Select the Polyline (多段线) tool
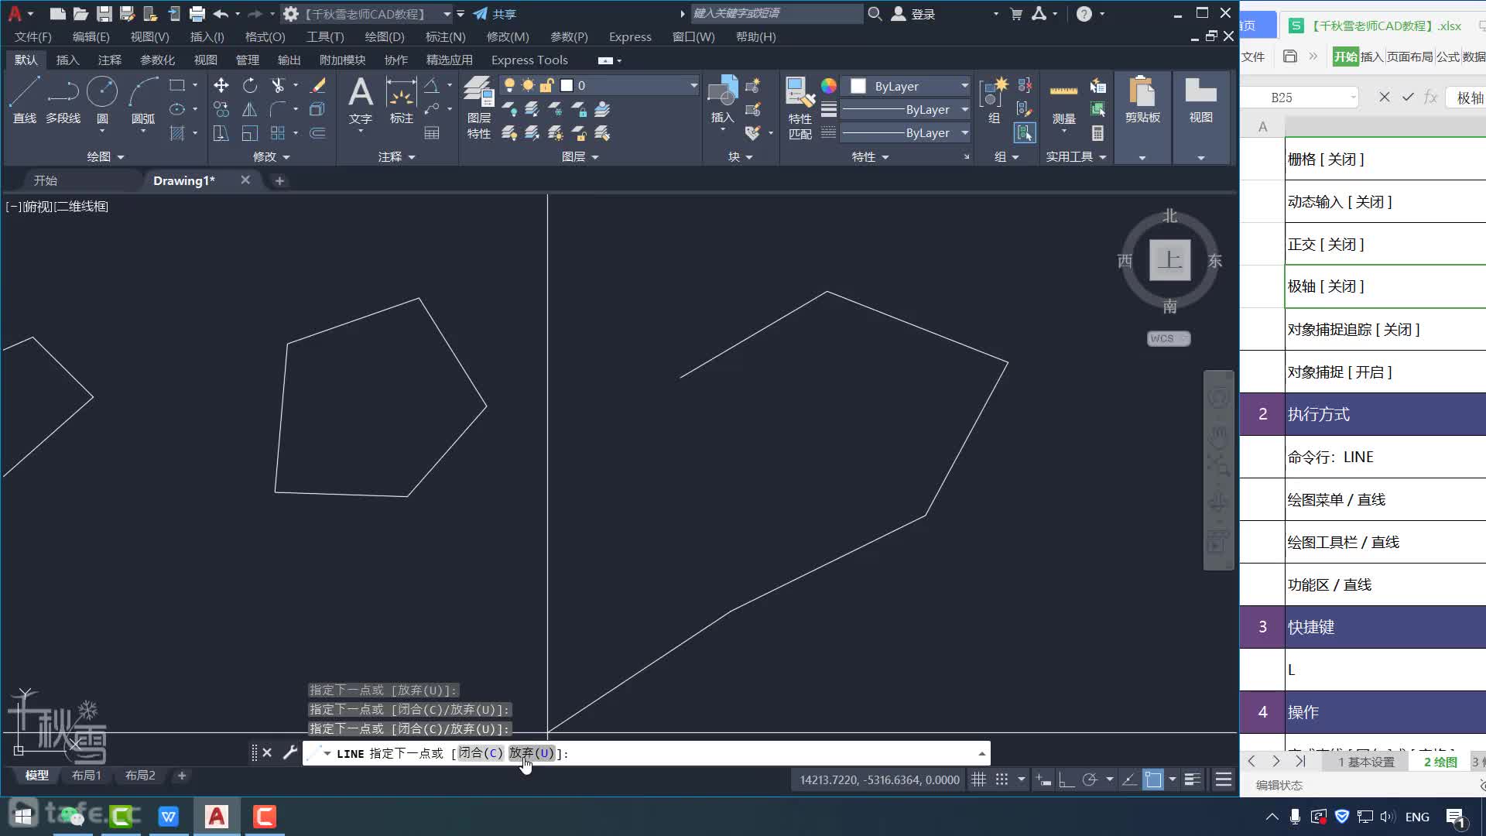The image size is (1486, 836). (63, 101)
